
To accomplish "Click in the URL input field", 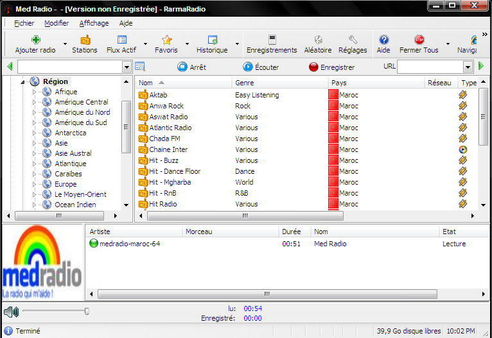I will [430, 67].
